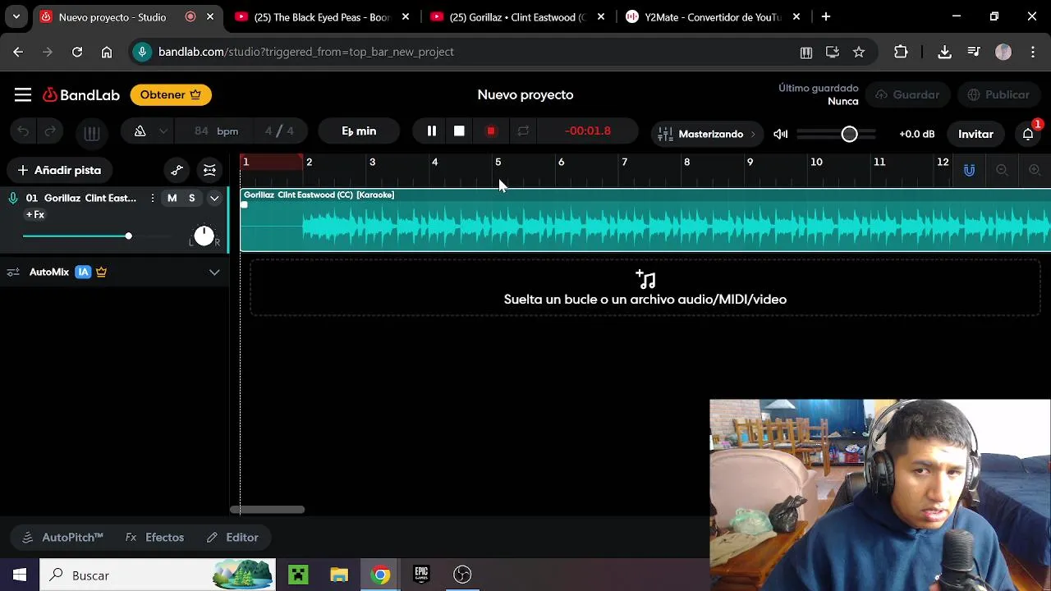The width and height of the screenshot is (1051, 591).
Task: Zoom in the timeline
Action: coord(1035,170)
